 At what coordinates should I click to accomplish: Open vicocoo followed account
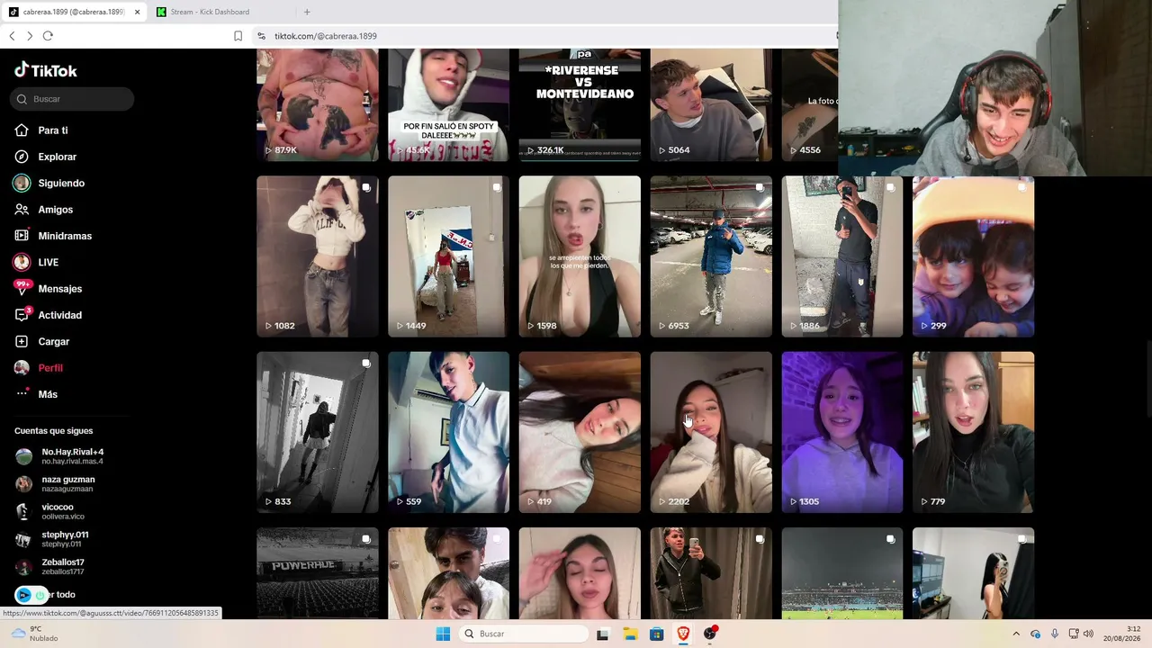(x=49, y=511)
